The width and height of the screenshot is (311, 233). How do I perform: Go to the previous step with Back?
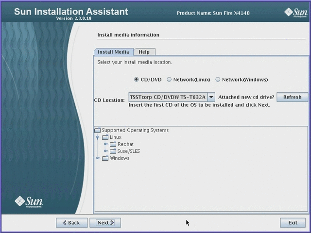coord(71,223)
